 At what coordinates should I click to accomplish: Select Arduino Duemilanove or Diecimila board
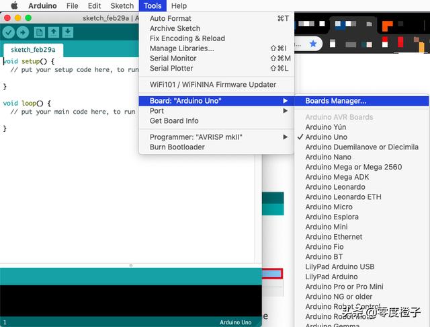tap(361, 147)
